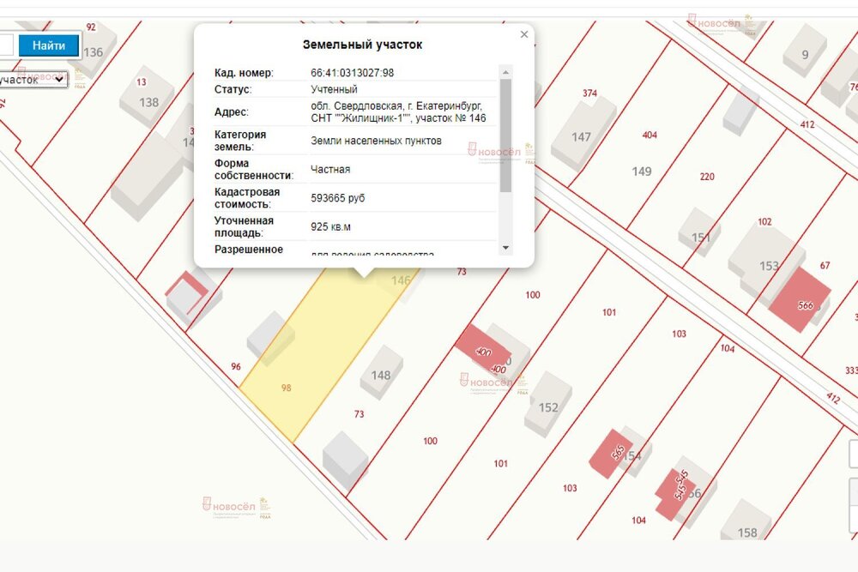Click parcel label 220
The height and width of the screenshot is (572, 858).
707,177
